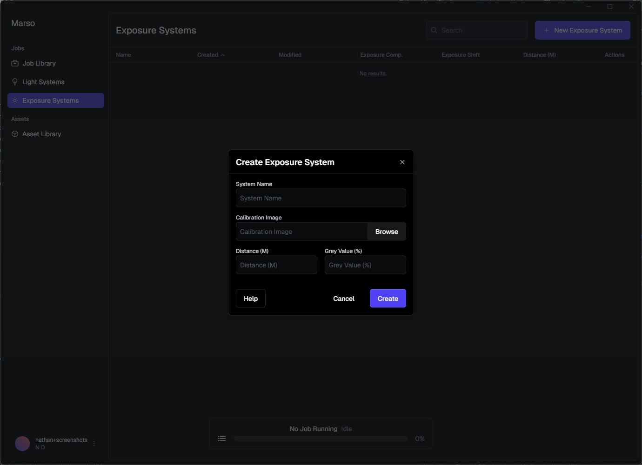Browse for a calibration image
Screen dimensions: 642x465
[387, 232]
